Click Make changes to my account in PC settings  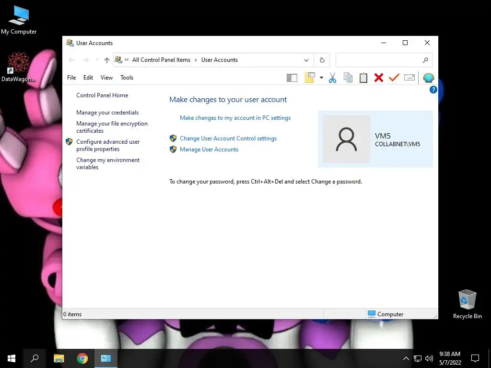pyautogui.click(x=235, y=118)
